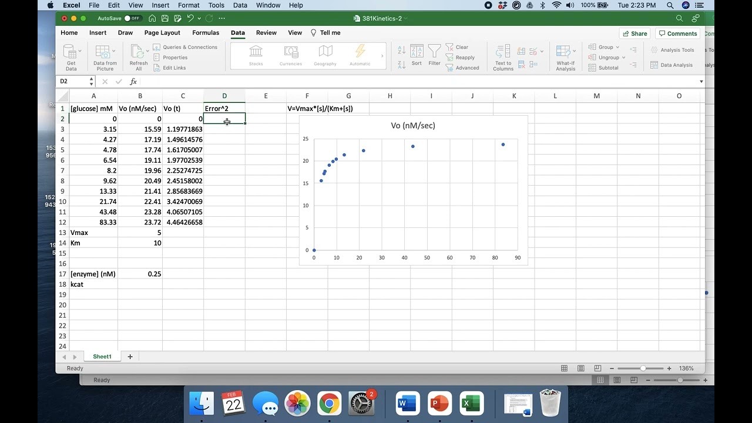The height and width of the screenshot is (423, 752).
Task: Open the Formulas ribbon tab
Action: [x=206, y=33]
